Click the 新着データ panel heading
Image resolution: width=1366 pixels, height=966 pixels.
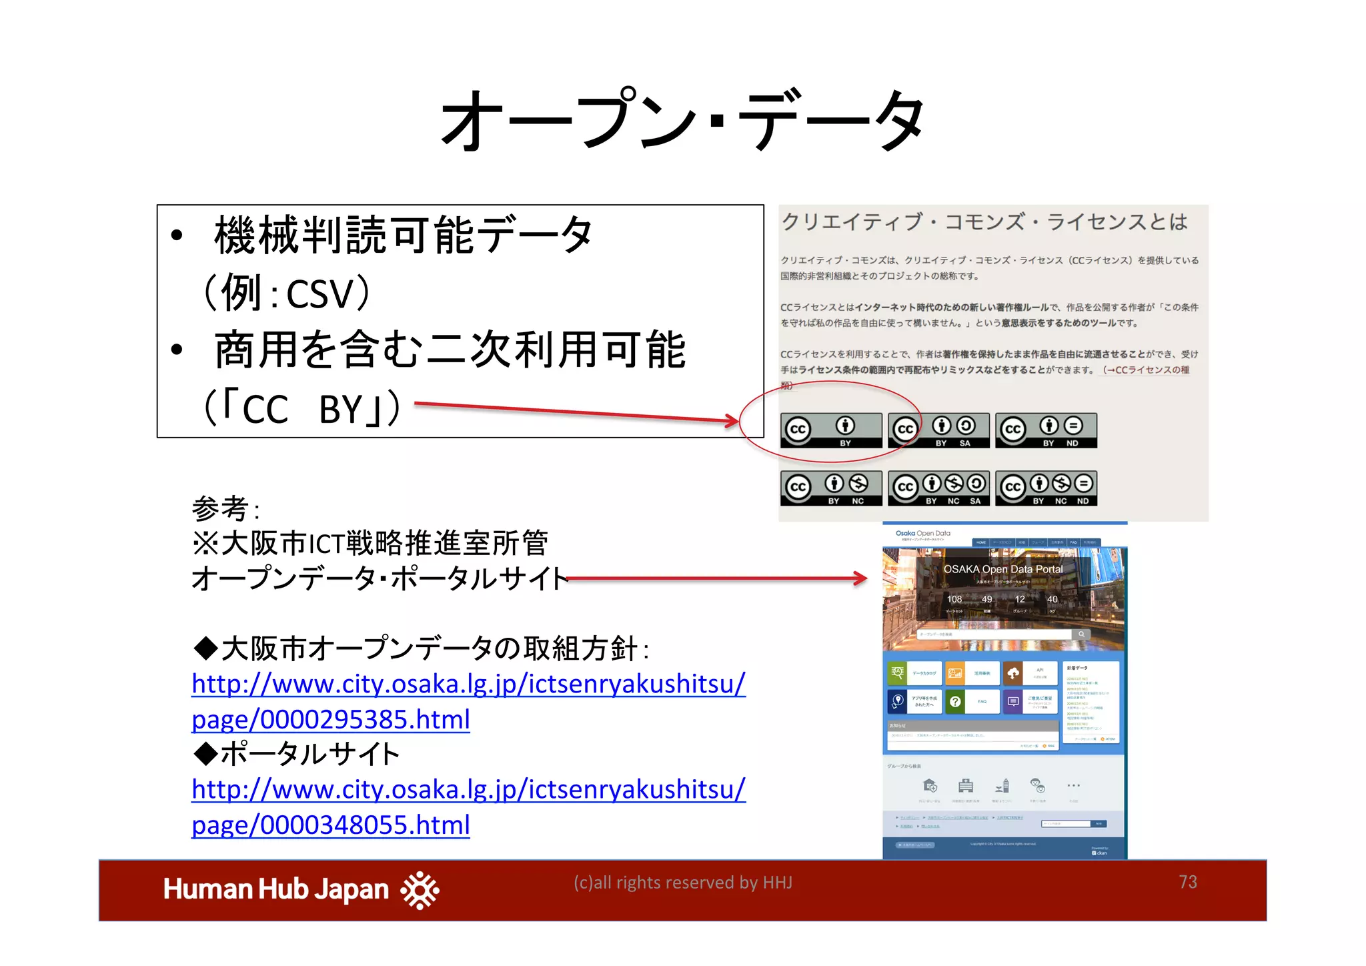click(x=1077, y=668)
